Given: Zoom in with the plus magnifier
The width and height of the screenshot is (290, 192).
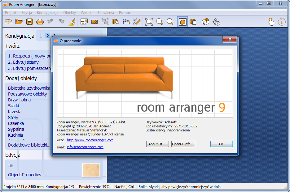Looking at the screenshot, I should coord(160,22).
